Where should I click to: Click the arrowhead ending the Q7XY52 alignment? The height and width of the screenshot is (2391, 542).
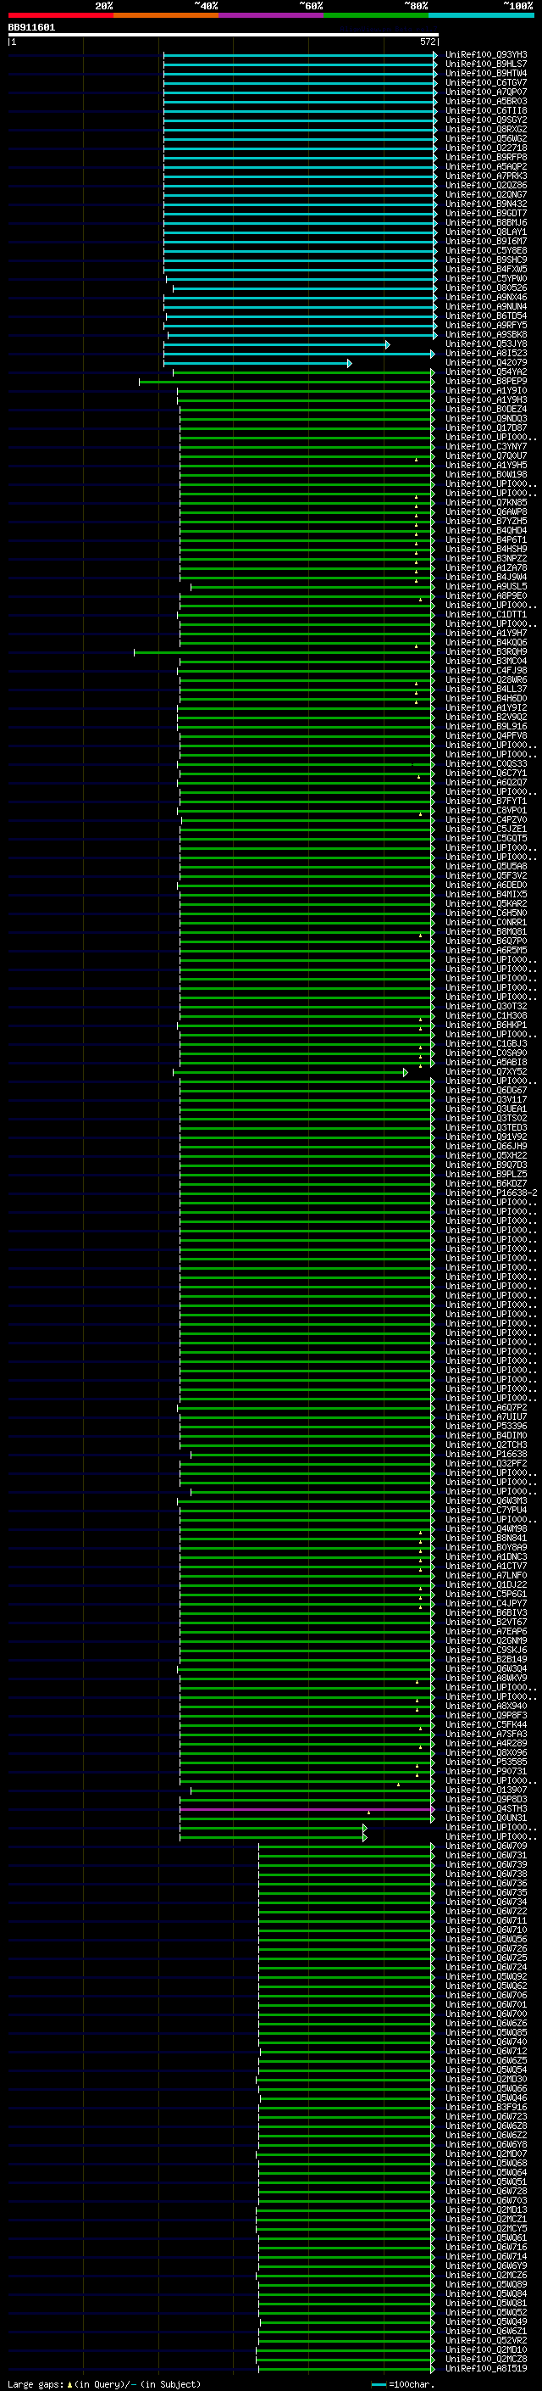click(x=405, y=1072)
